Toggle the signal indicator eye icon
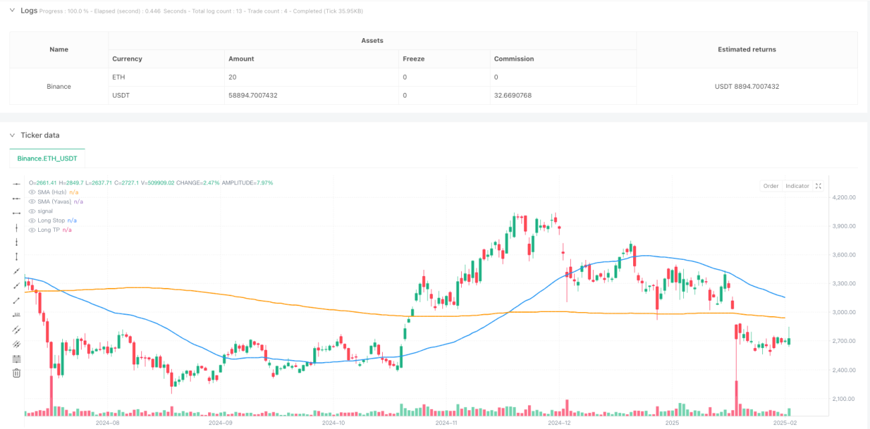 [x=32, y=211]
